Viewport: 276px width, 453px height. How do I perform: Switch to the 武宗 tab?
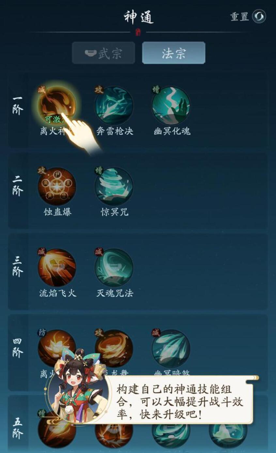pos(103,53)
